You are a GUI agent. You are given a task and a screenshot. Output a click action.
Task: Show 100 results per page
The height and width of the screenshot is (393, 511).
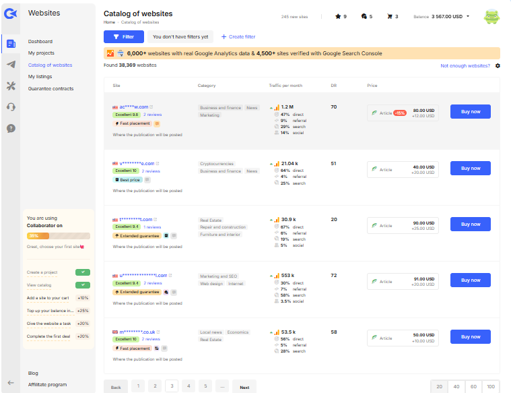491,386
